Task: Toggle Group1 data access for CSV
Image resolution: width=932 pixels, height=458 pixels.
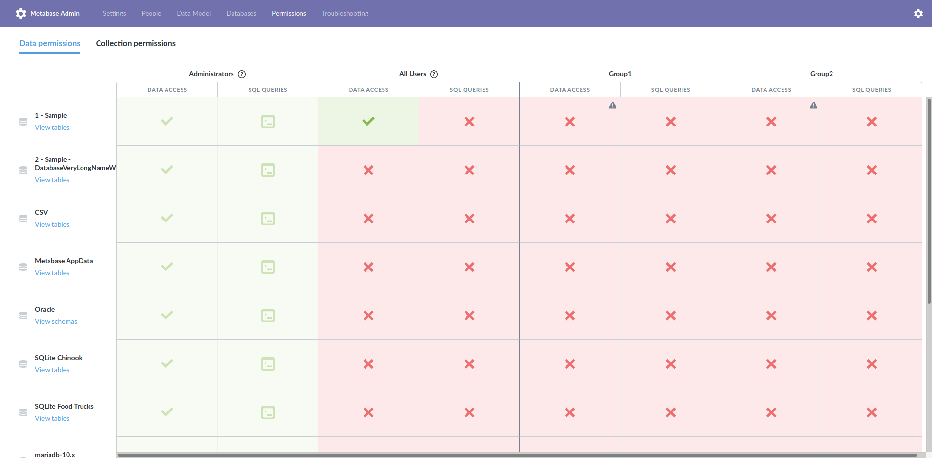Action: [570, 219]
